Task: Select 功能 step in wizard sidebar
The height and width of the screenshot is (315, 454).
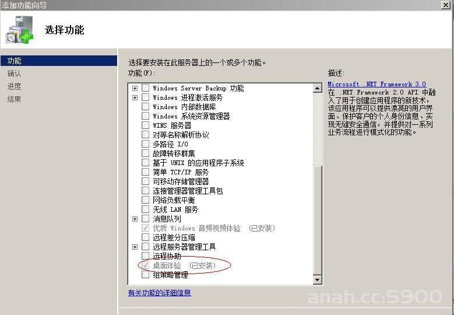Action: 59,61
